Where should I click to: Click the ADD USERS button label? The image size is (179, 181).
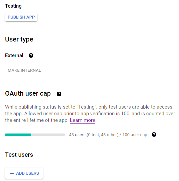coord(27,173)
